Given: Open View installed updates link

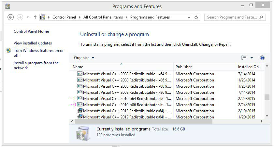Looking at the screenshot, I should tap(33, 43).
